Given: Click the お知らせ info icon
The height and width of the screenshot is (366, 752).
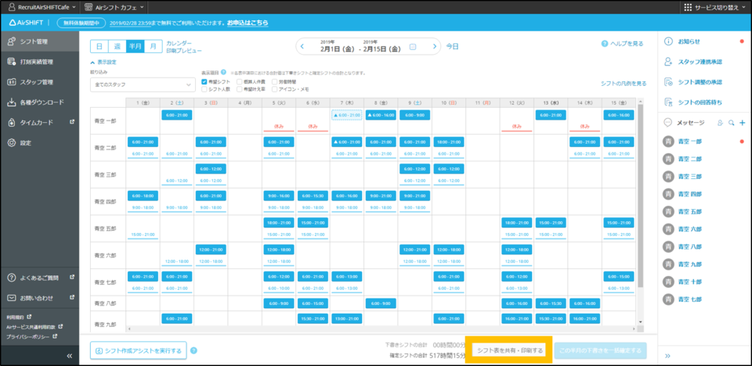Looking at the screenshot, I should pyautogui.click(x=668, y=41).
